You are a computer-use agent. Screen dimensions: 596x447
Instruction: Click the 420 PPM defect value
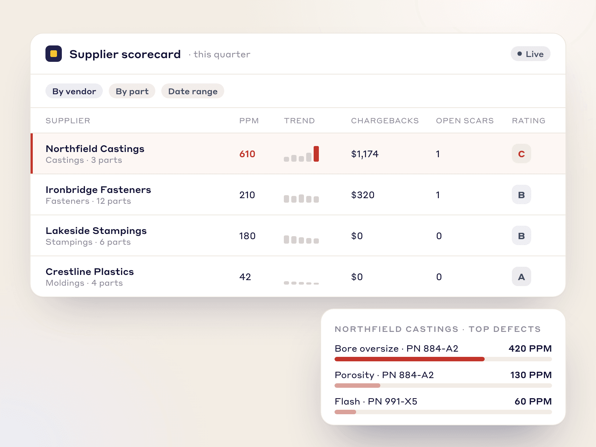pos(530,349)
